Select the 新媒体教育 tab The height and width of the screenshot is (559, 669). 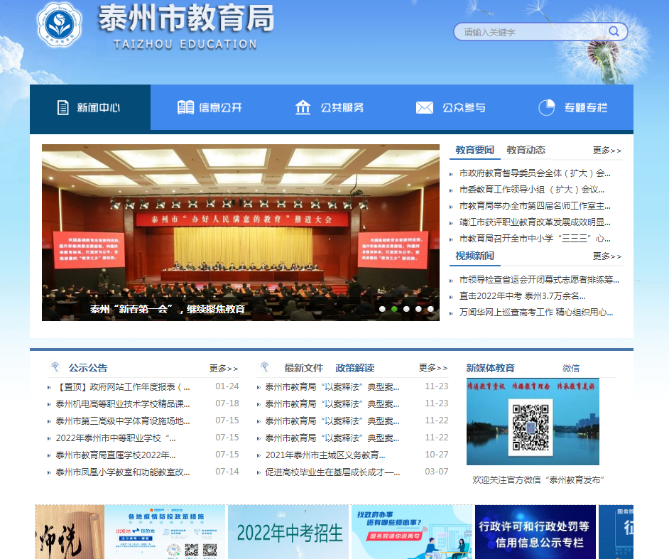(x=491, y=368)
